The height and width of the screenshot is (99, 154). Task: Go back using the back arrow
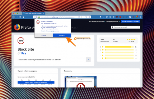(x=13, y=17)
